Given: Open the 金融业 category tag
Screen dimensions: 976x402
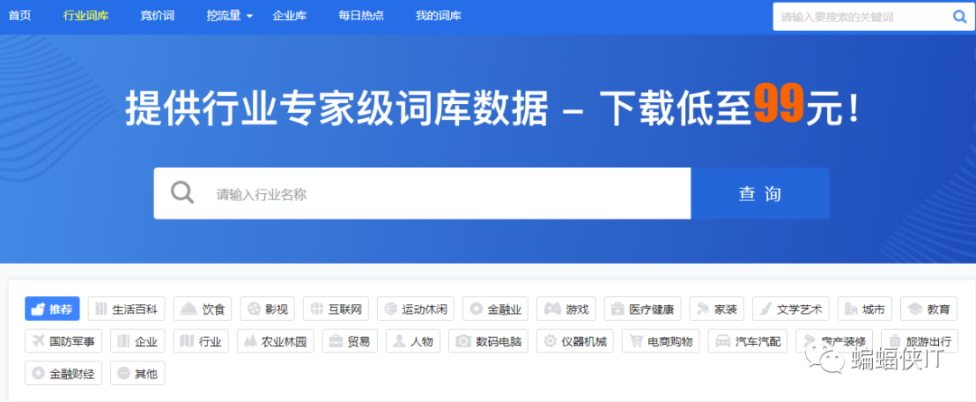Looking at the screenshot, I should [x=495, y=309].
